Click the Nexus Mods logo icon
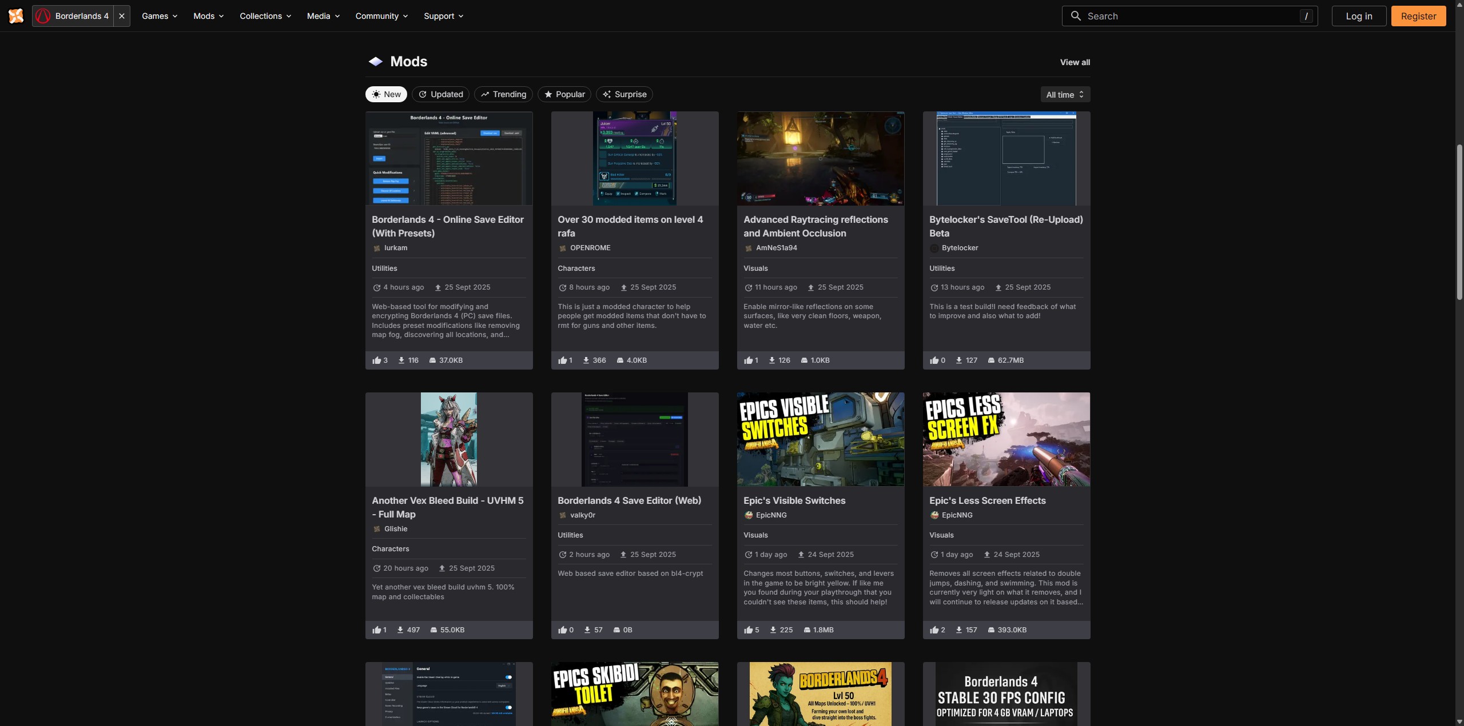The height and width of the screenshot is (726, 1464). point(16,16)
